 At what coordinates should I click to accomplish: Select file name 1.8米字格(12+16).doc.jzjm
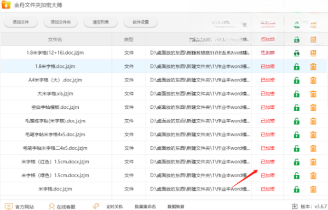click(55, 52)
